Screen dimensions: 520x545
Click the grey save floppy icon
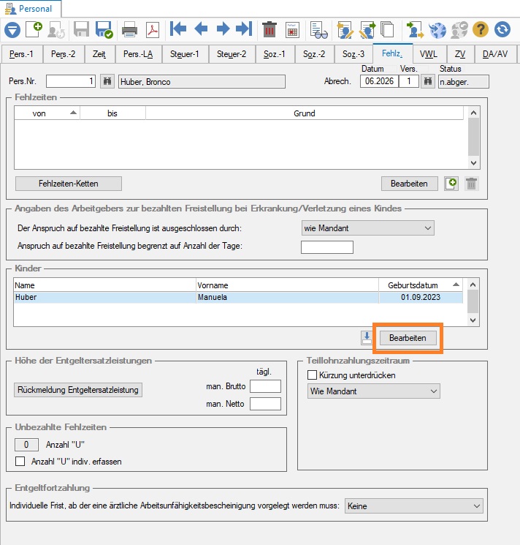tap(81, 29)
